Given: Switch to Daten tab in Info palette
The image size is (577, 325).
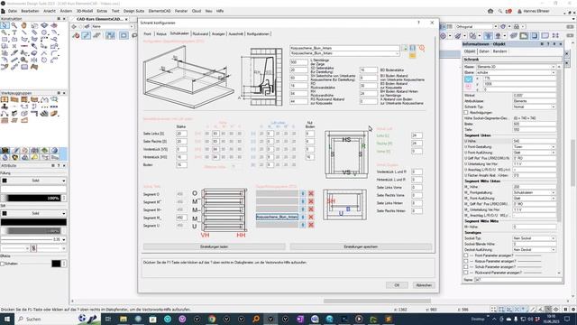Looking at the screenshot, I should click(x=484, y=51).
